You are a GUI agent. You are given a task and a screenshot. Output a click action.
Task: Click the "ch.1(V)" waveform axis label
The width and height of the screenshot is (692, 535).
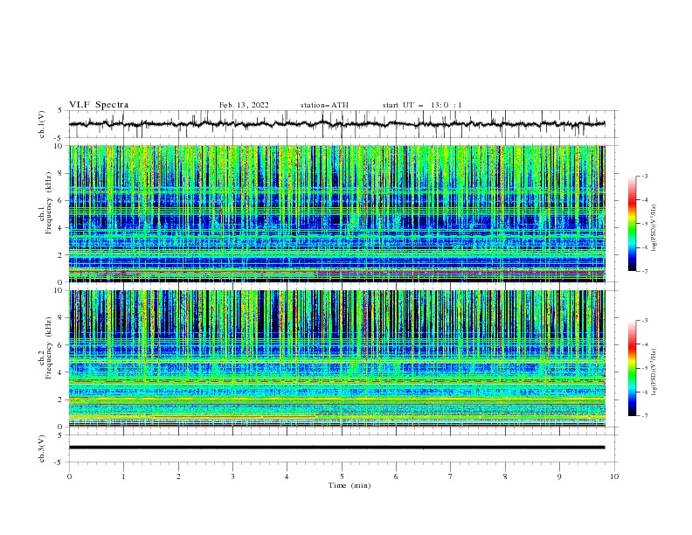pyautogui.click(x=42, y=124)
